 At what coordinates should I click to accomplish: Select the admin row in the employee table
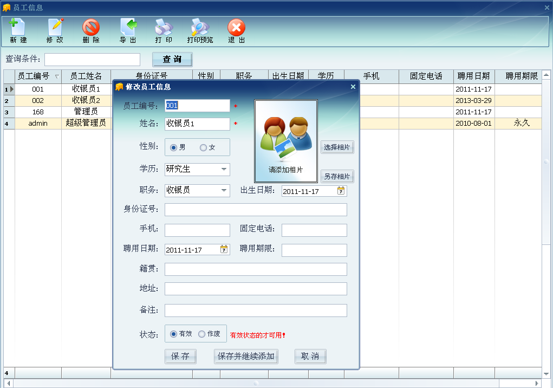click(38, 124)
